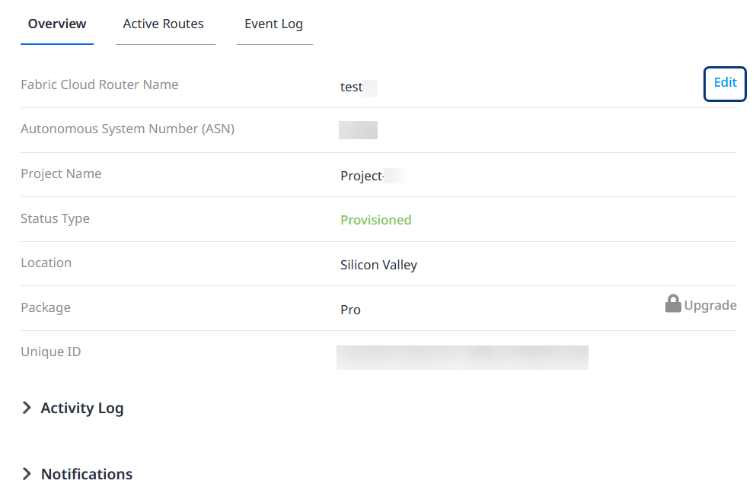756x490 pixels.
Task: Click the Pro package value
Action: pyautogui.click(x=350, y=310)
